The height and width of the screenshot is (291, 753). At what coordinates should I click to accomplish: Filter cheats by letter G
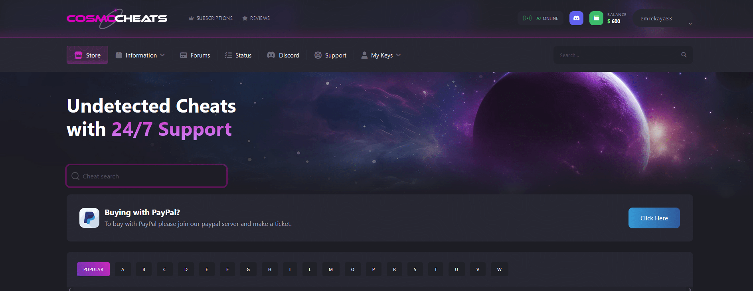(248, 269)
